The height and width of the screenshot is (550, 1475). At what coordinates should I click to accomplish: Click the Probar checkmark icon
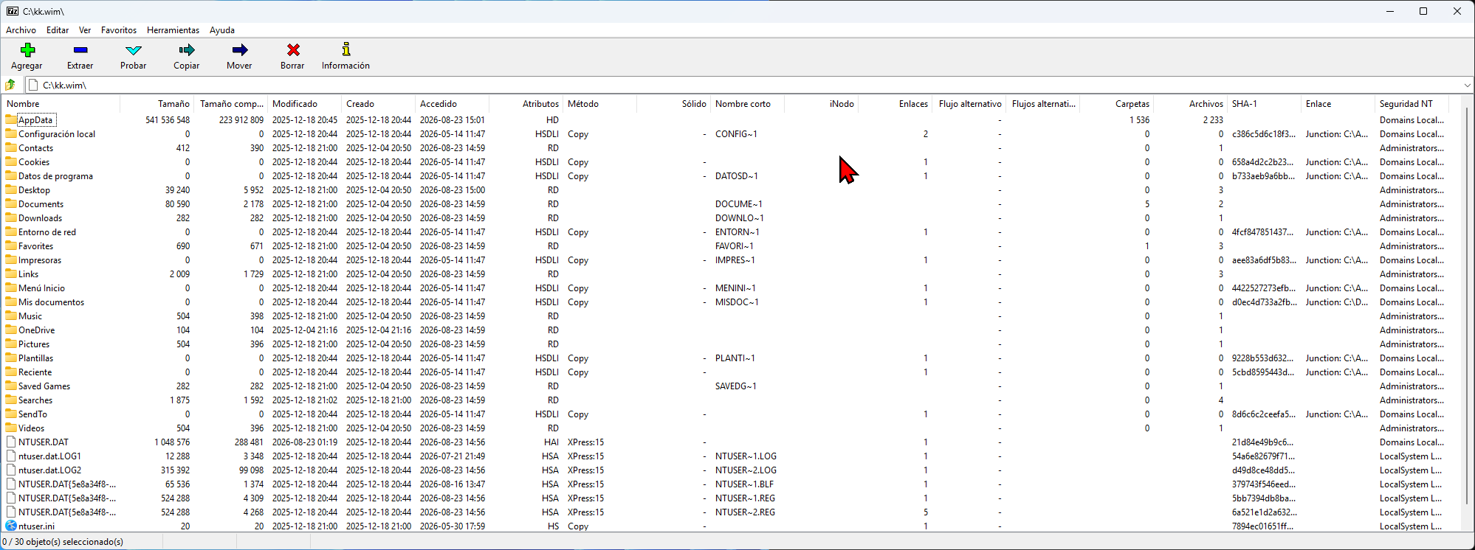tap(134, 50)
